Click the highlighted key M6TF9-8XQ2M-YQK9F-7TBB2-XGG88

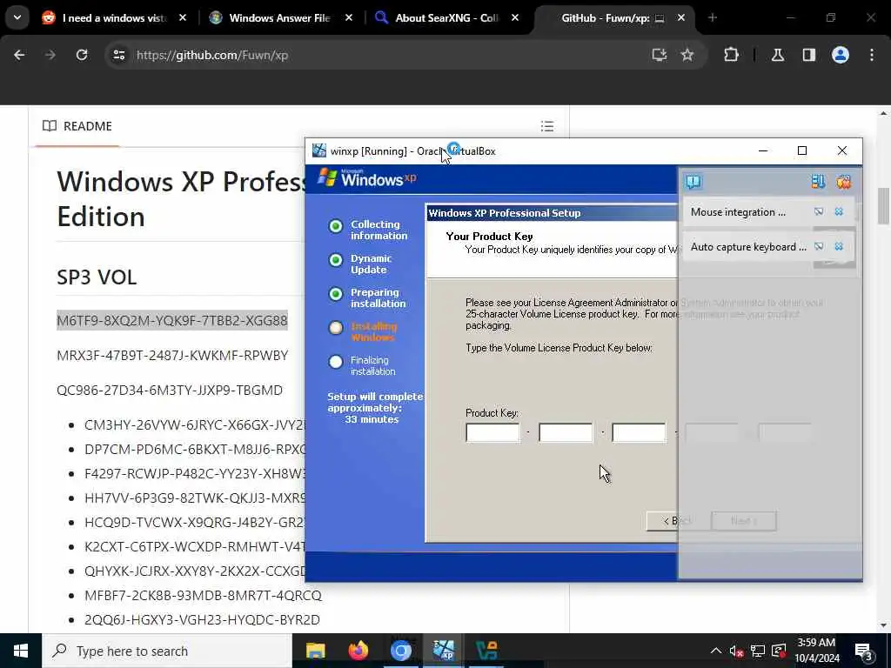click(x=172, y=320)
